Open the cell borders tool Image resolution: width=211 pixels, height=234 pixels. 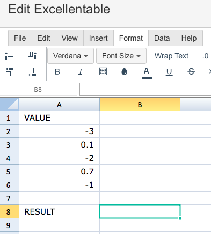point(103,71)
